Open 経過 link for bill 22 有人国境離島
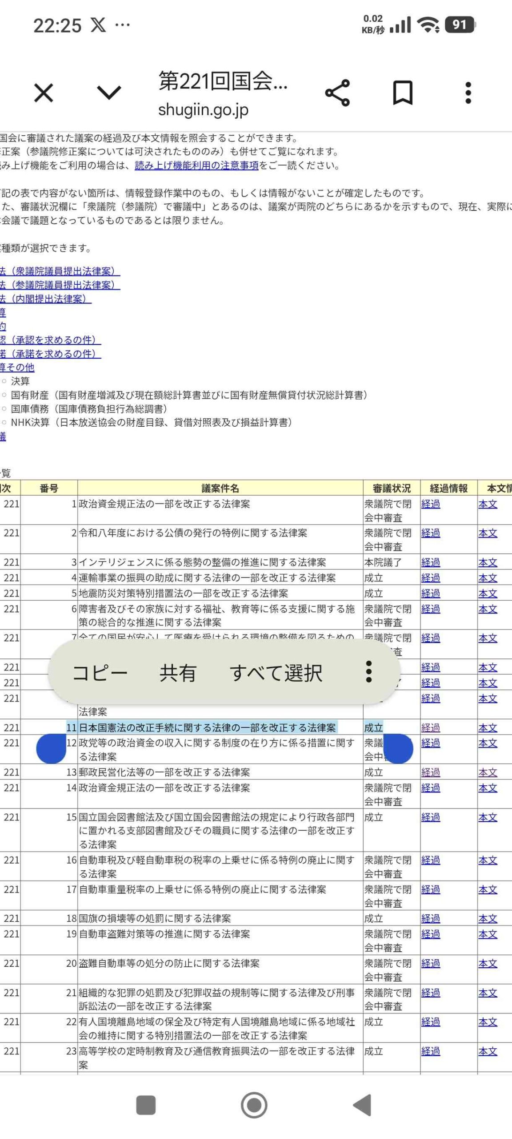Screen dimensions: 512x1139 tap(431, 1022)
